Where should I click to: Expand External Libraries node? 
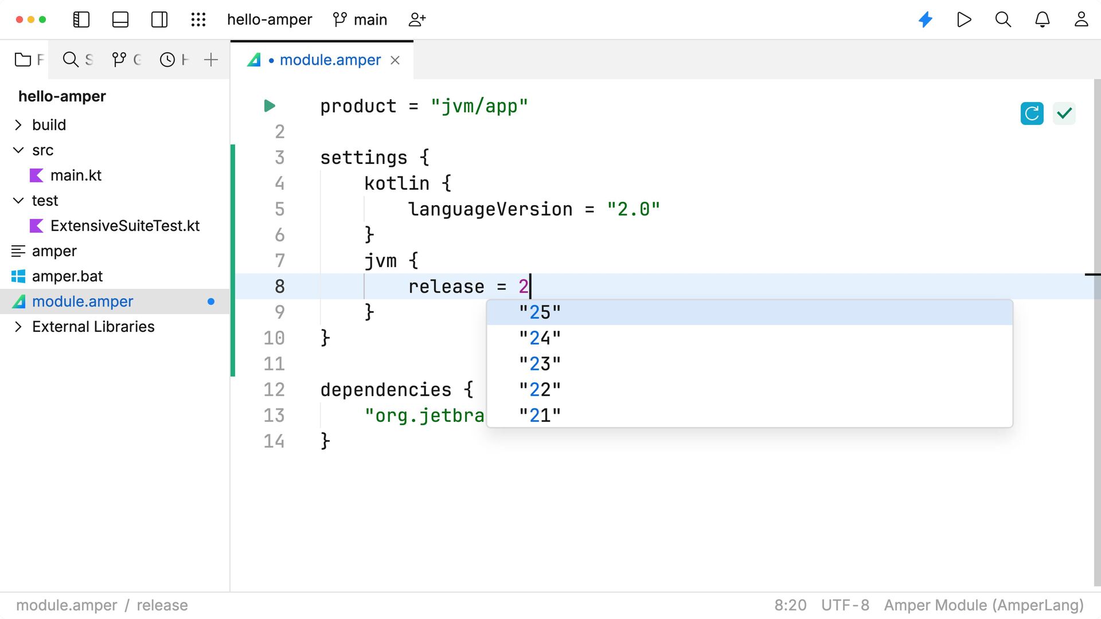pos(18,327)
